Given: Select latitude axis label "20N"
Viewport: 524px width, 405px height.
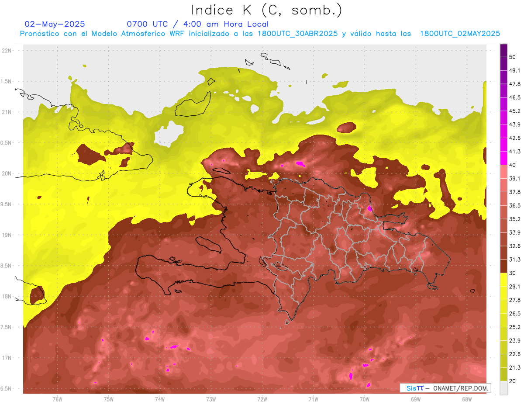Looking at the screenshot, I should point(7,173).
